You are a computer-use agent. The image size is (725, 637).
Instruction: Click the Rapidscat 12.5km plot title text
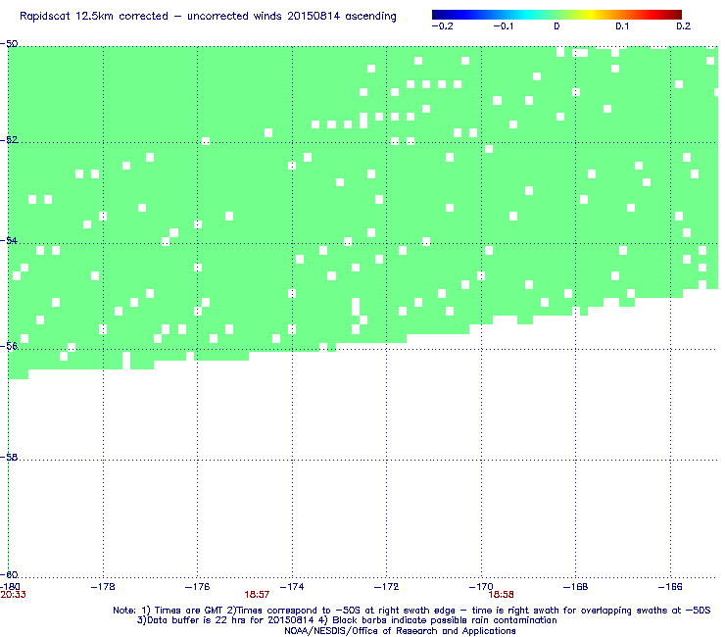click(x=208, y=17)
